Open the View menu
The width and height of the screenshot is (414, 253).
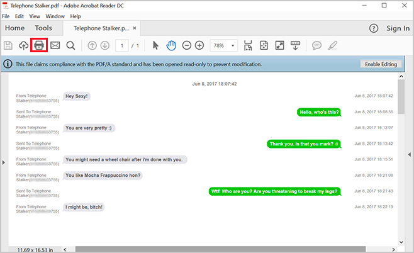coord(35,16)
